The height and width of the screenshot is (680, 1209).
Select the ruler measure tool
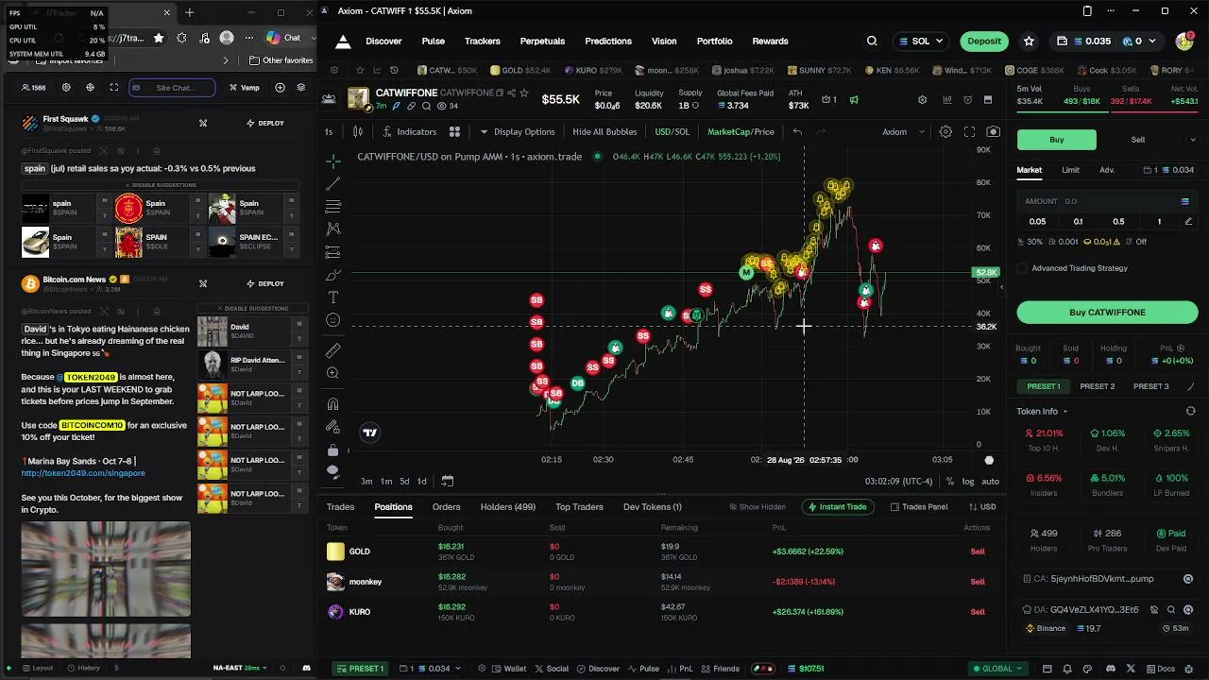332,350
